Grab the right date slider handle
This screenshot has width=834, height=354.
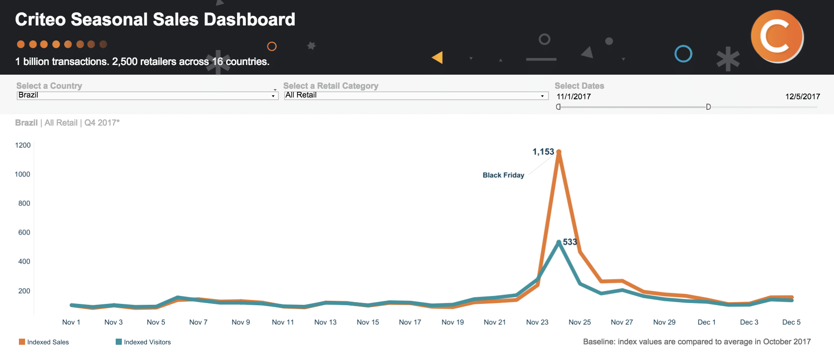[x=708, y=107]
